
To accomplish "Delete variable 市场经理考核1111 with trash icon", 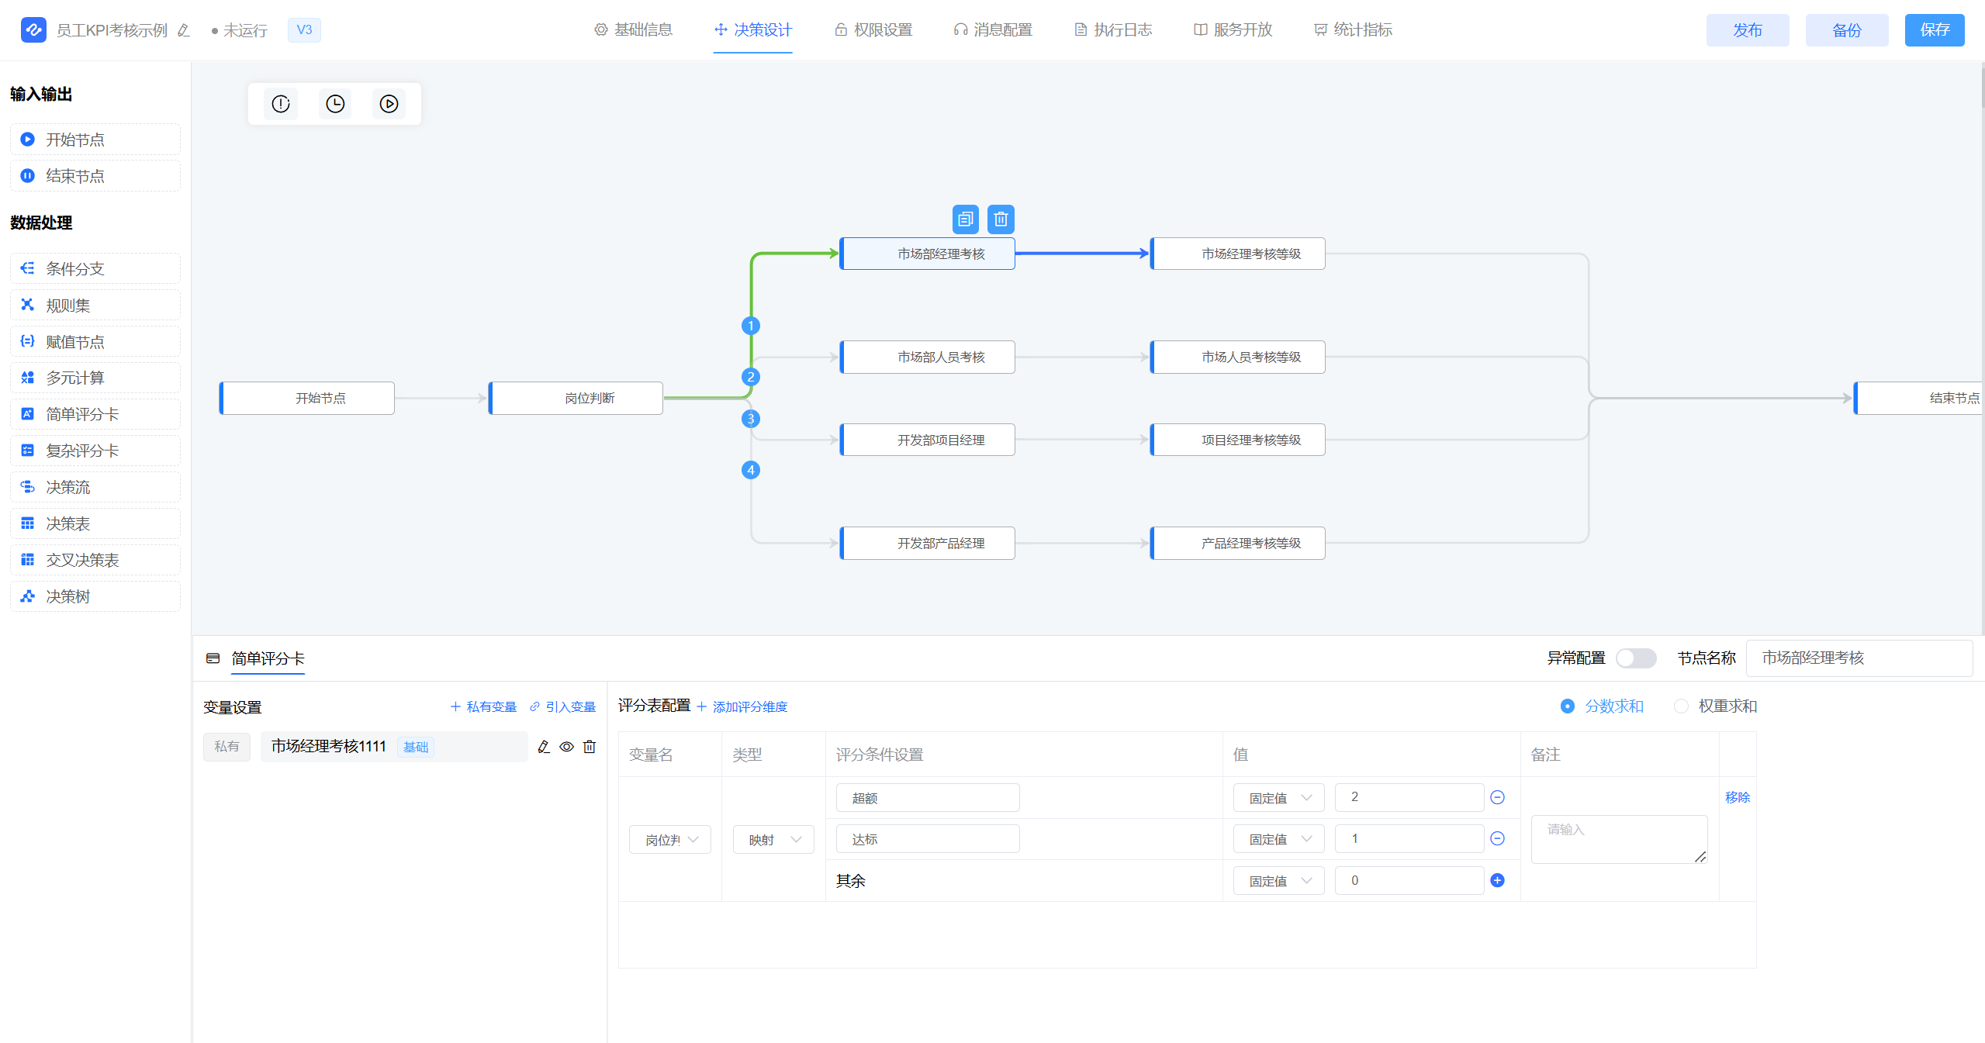I will [590, 747].
